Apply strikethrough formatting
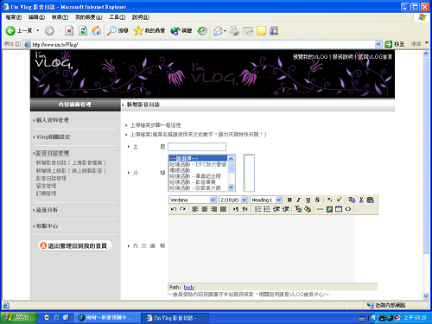 coord(317,200)
